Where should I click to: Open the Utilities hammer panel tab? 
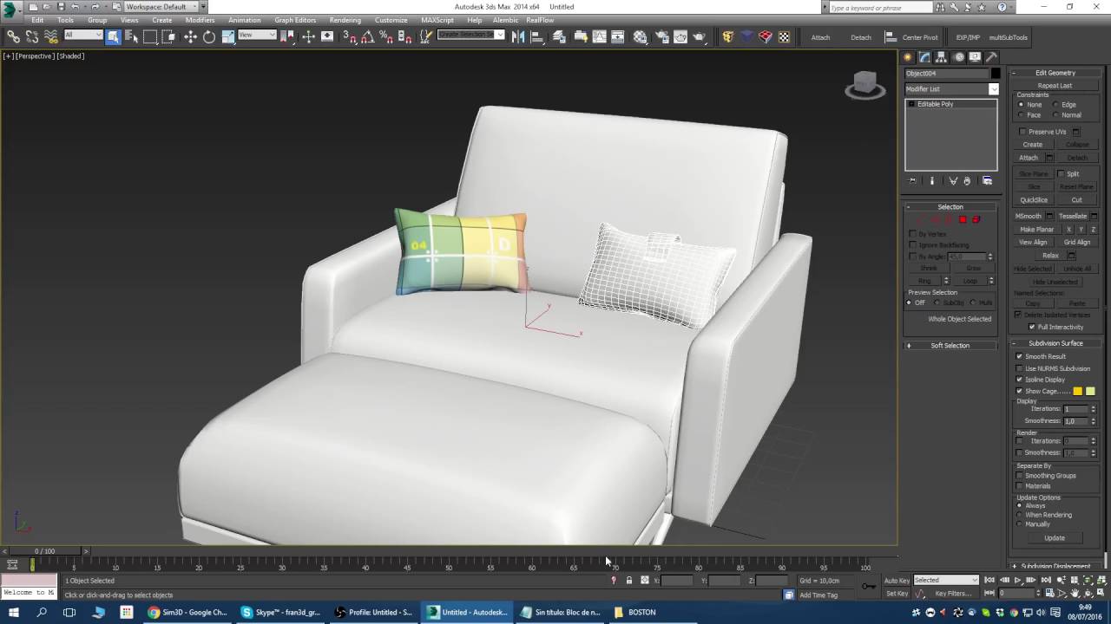[991, 57]
